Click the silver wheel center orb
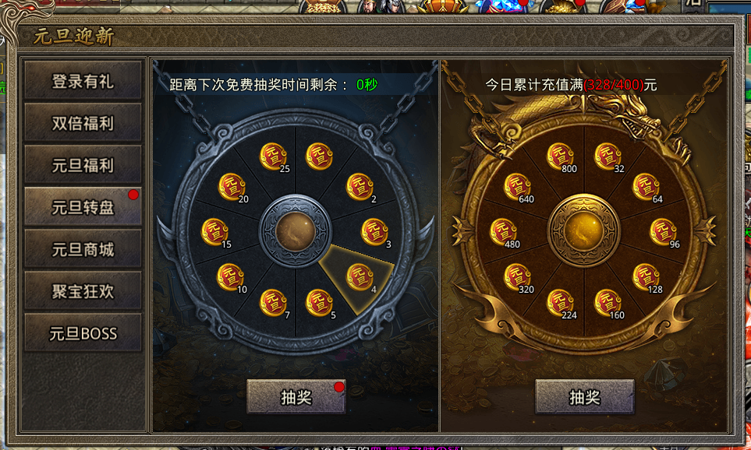The image size is (751, 450). click(x=296, y=231)
